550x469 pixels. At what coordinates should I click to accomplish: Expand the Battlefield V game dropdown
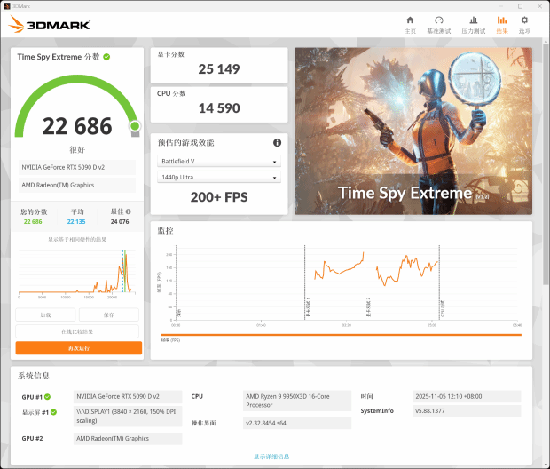[219, 162]
